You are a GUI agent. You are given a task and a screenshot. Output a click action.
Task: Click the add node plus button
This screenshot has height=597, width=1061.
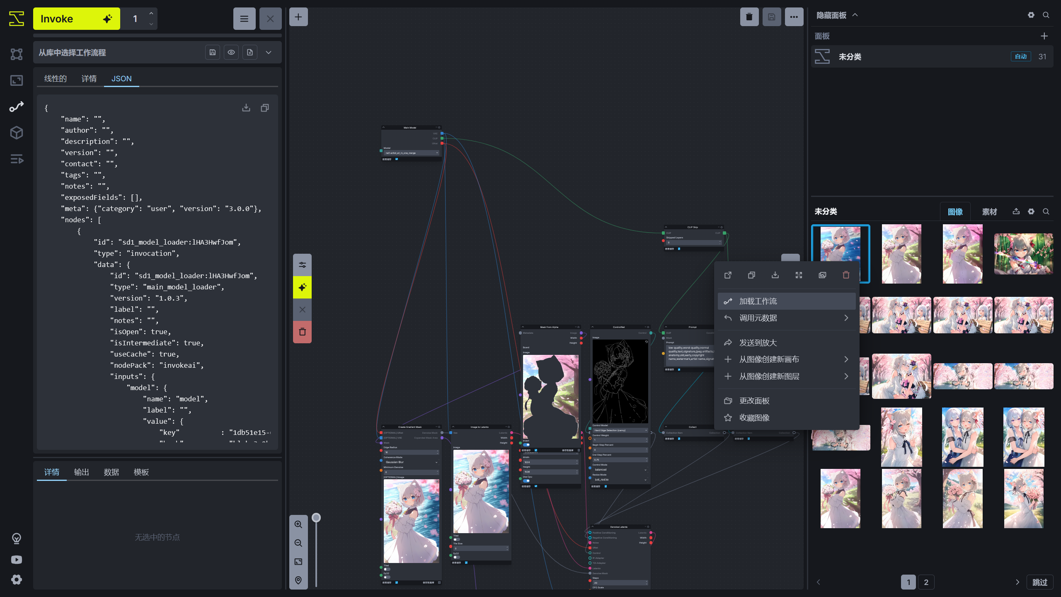pos(298,17)
